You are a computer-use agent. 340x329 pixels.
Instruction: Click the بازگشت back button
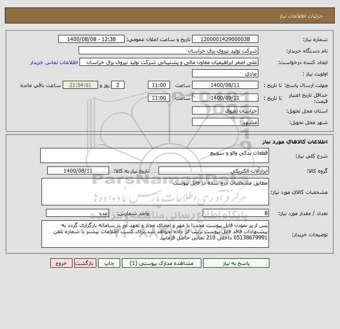[x=85, y=263]
